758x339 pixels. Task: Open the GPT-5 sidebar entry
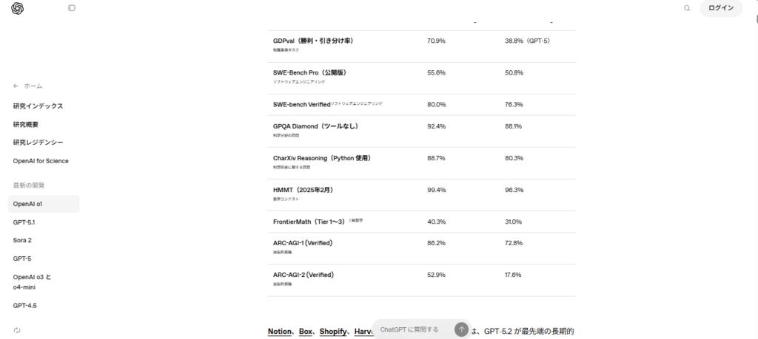22,258
